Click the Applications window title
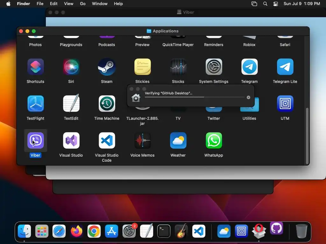Image resolution: width=326 pixels, height=244 pixels. pos(166,31)
